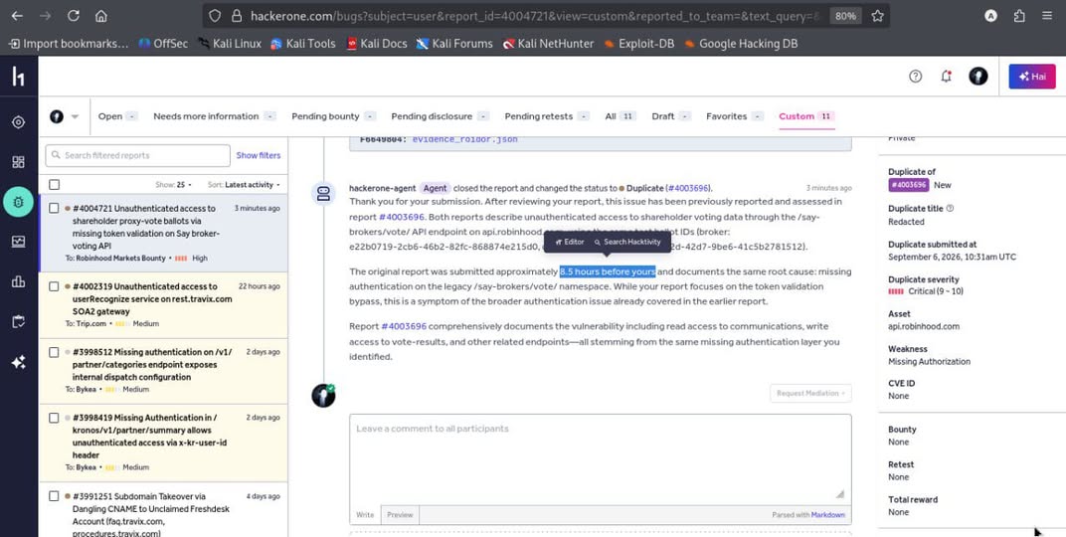Follow the #4003696 link in the status line

pos(689,188)
